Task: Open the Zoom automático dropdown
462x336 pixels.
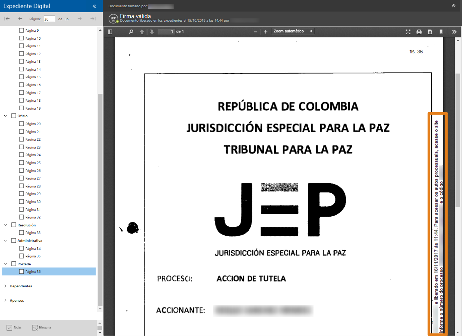Action: pos(293,31)
